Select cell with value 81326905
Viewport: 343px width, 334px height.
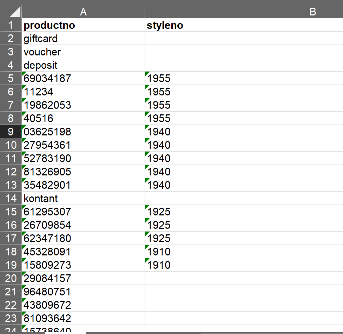tap(83, 172)
